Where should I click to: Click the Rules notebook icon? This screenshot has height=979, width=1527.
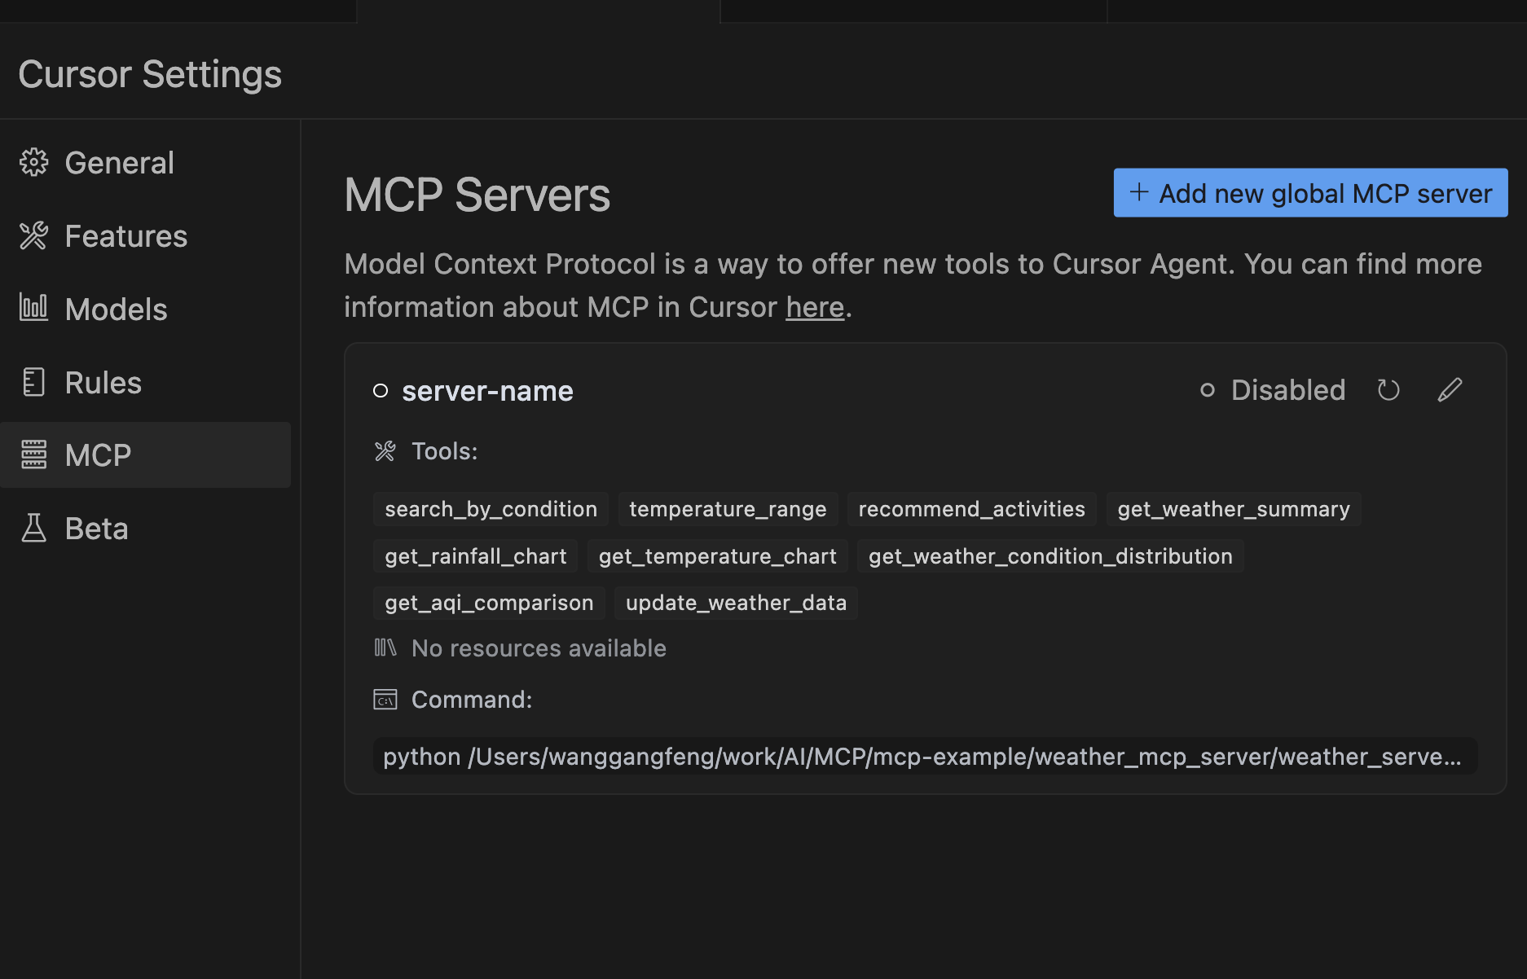(33, 382)
